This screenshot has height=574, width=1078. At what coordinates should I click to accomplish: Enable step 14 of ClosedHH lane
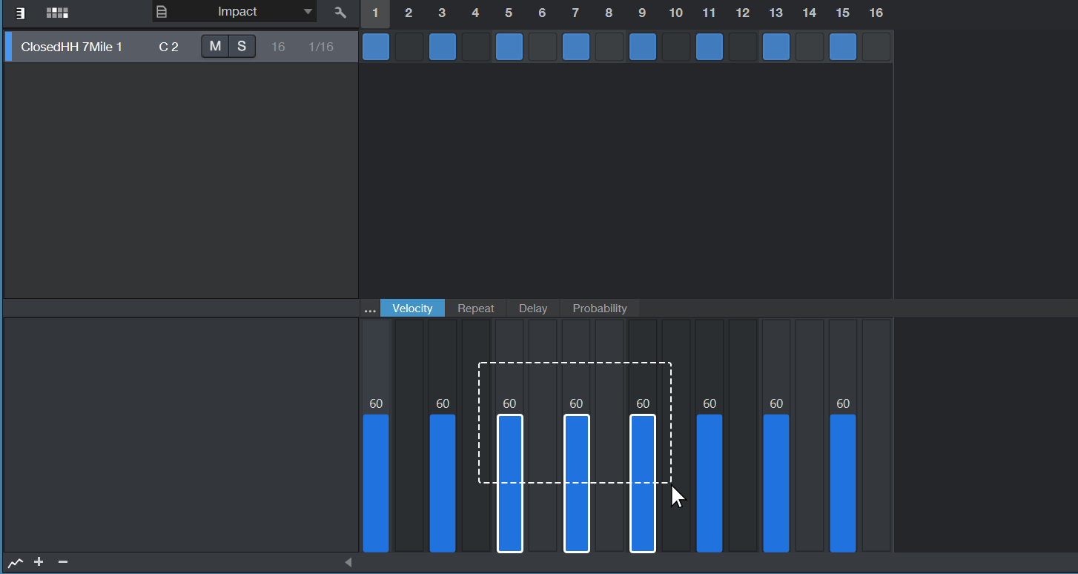[810, 47]
